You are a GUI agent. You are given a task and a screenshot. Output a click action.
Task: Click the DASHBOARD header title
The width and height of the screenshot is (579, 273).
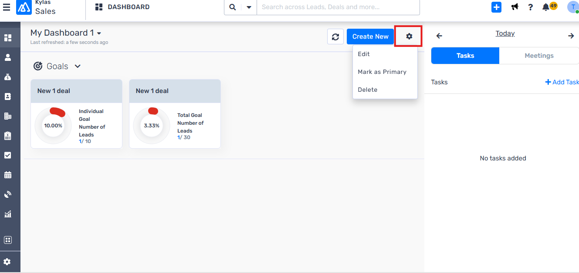(129, 7)
